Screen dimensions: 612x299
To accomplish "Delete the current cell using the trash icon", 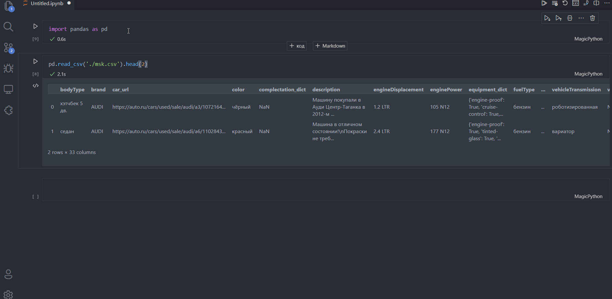I will (592, 18).
